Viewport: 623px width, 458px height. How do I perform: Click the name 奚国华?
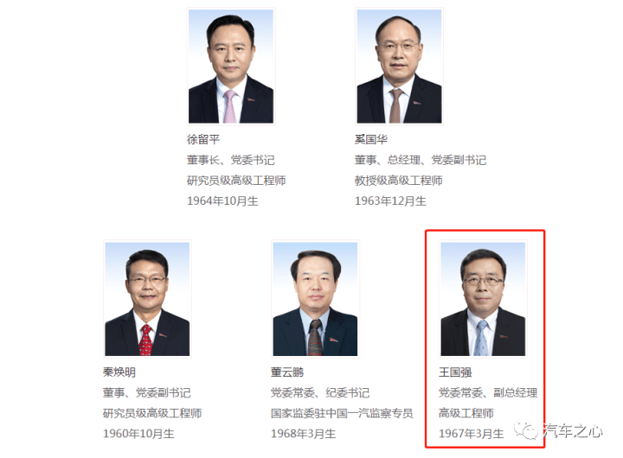click(x=371, y=139)
